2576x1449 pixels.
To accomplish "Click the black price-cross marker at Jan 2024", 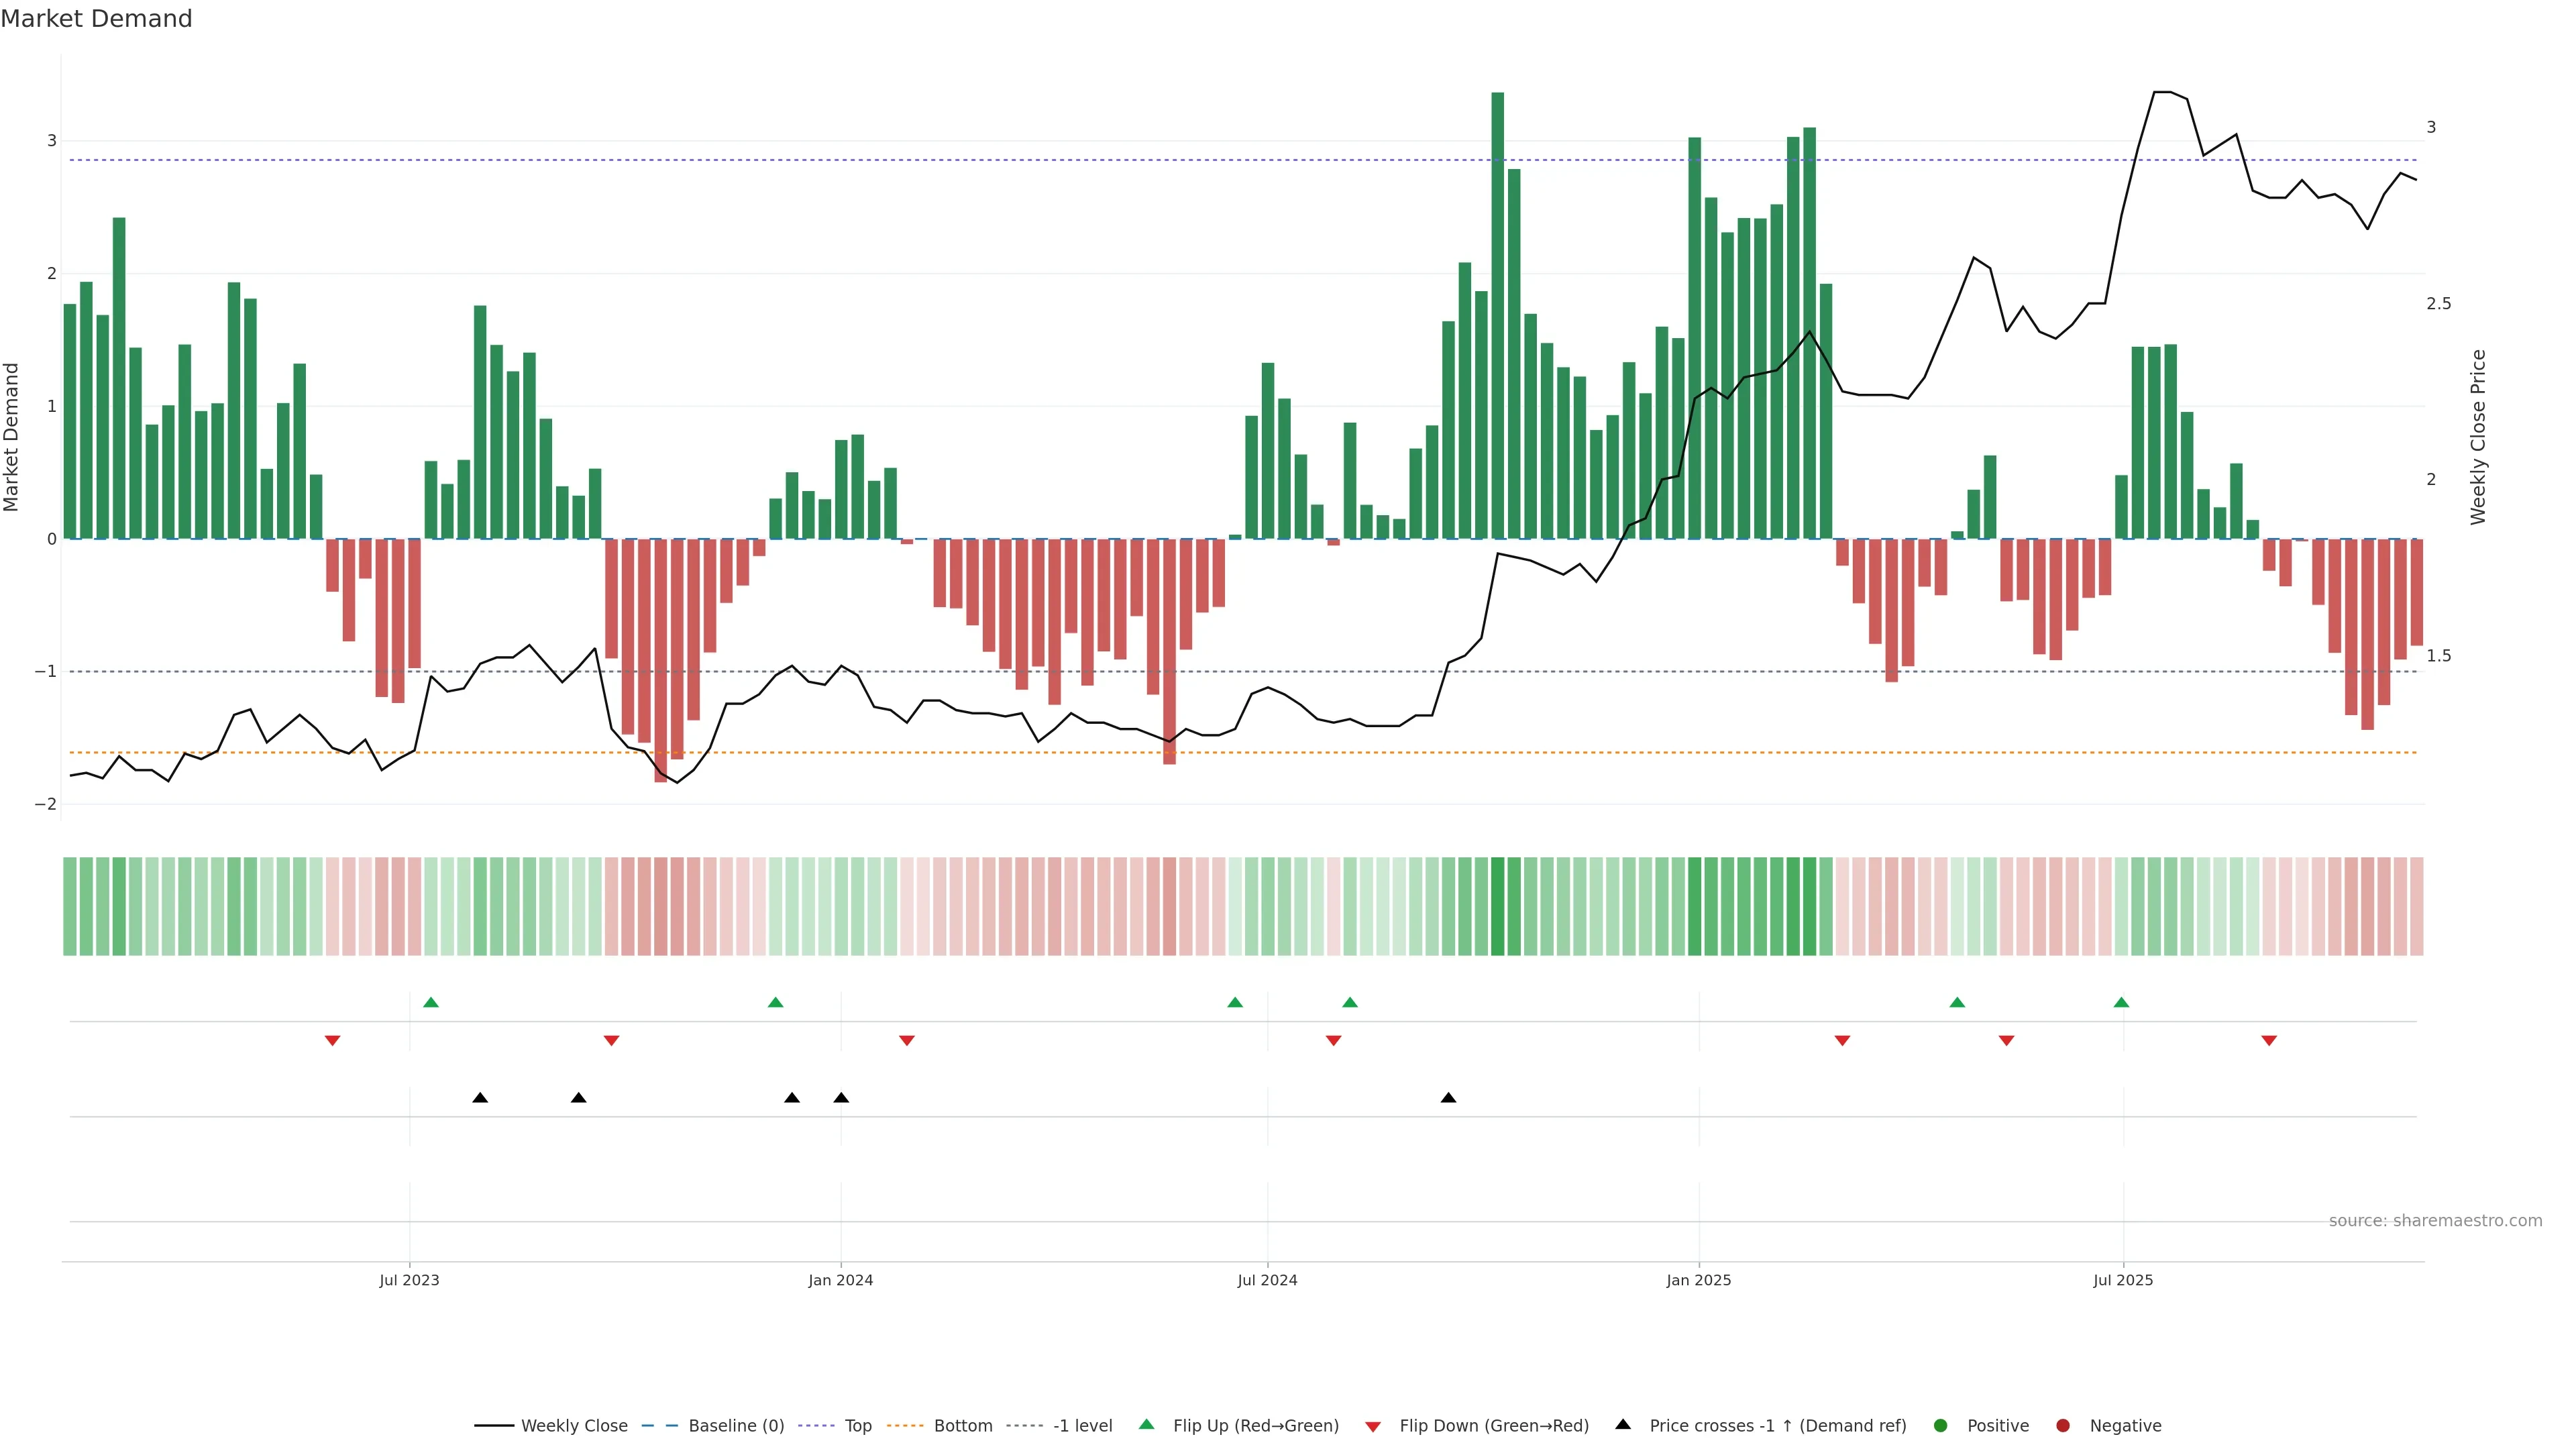I will click(x=841, y=1097).
